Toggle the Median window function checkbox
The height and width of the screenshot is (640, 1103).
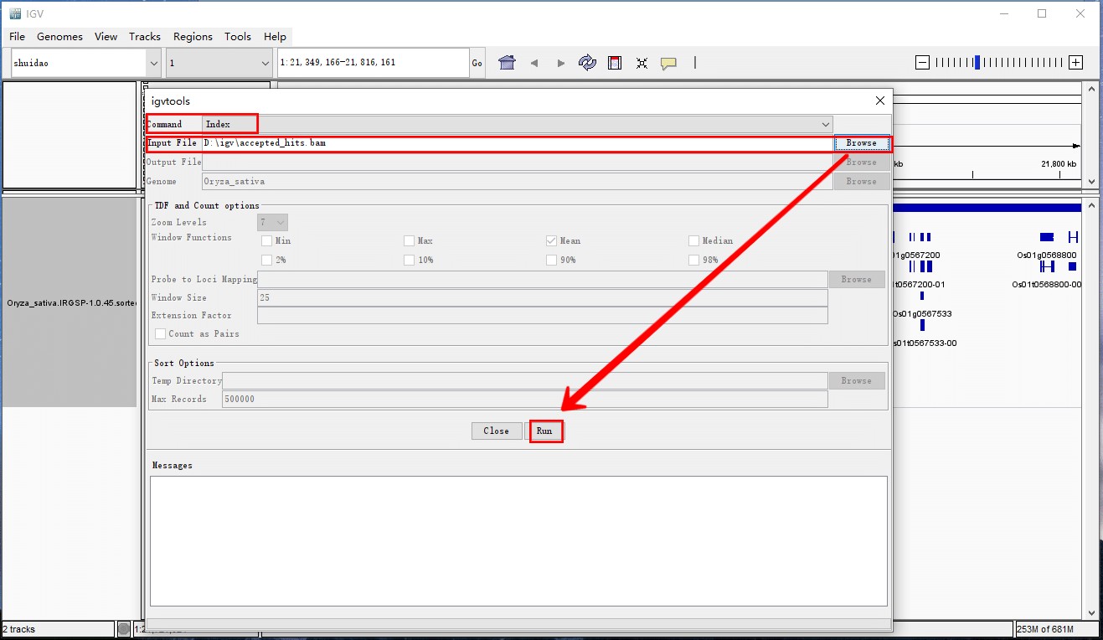(693, 240)
